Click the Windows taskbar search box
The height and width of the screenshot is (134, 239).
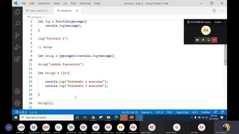click(x=46, y=118)
